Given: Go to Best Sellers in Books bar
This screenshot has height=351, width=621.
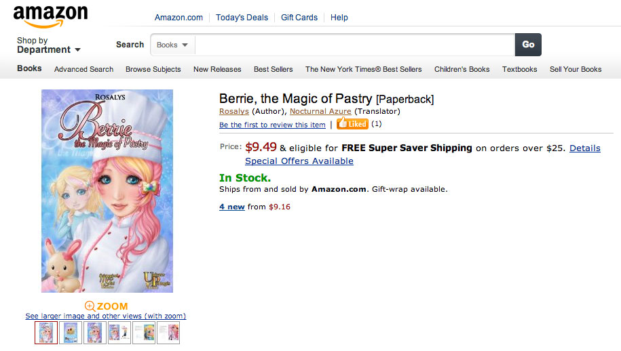Looking at the screenshot, I should pos(274,69).
